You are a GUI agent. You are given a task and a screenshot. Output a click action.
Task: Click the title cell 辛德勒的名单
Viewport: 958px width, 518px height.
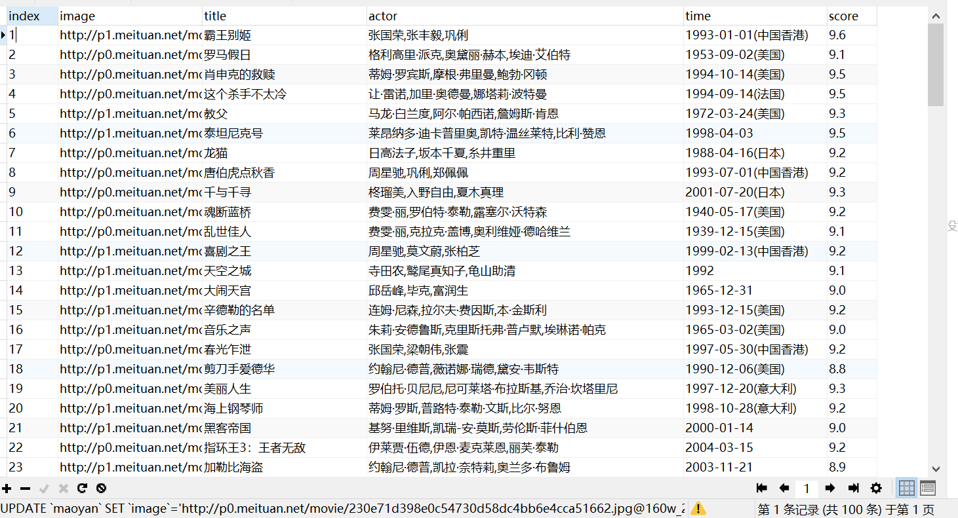(284, 310)
